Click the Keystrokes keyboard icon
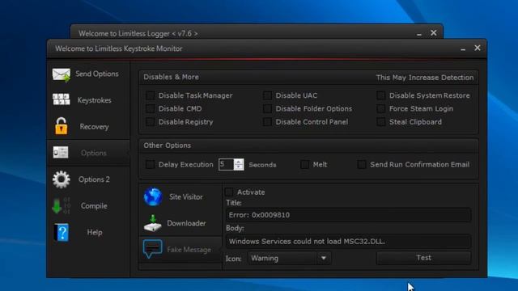The width and height of the screenshot is (518, 291). (x=62, y=99)
